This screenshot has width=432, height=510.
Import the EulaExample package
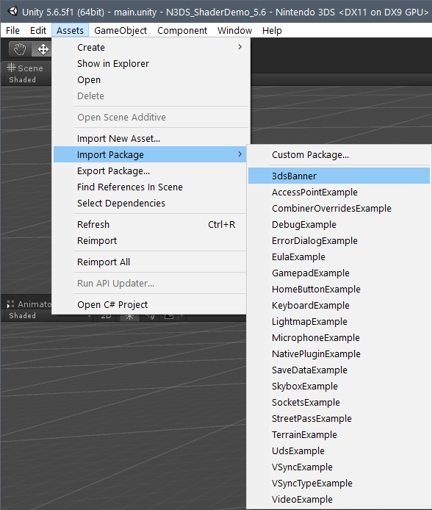(x=339, y=257)
